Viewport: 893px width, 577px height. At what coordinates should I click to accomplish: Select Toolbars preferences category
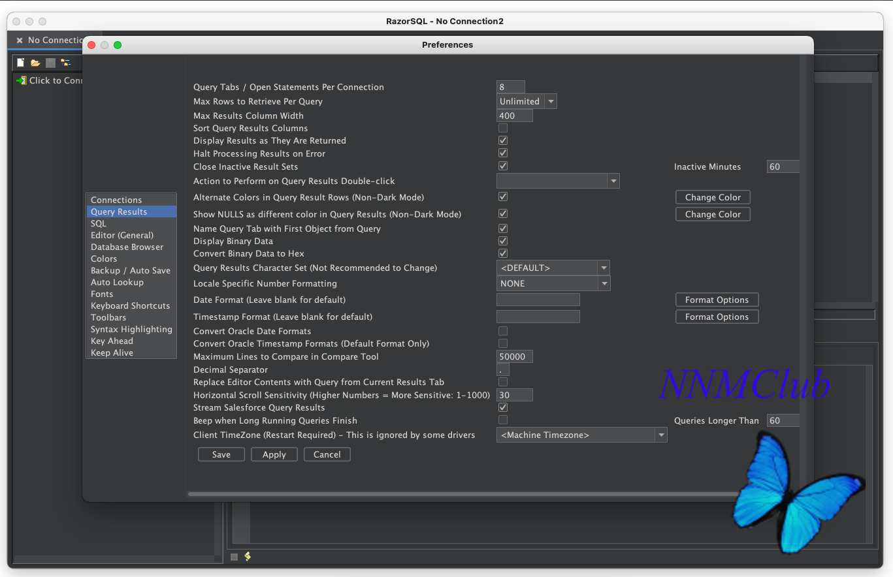point(131,317)
